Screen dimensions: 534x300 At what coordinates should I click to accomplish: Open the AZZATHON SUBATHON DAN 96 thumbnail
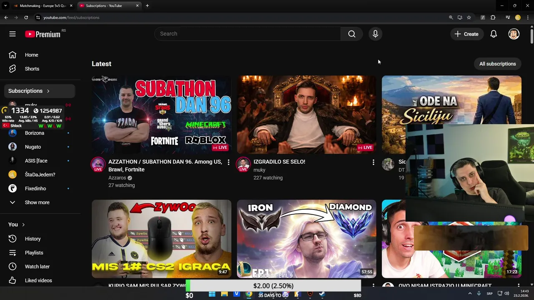click(x=161, y=115)
